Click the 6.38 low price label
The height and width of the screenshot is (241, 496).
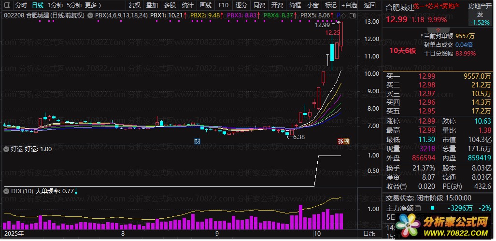299,137
